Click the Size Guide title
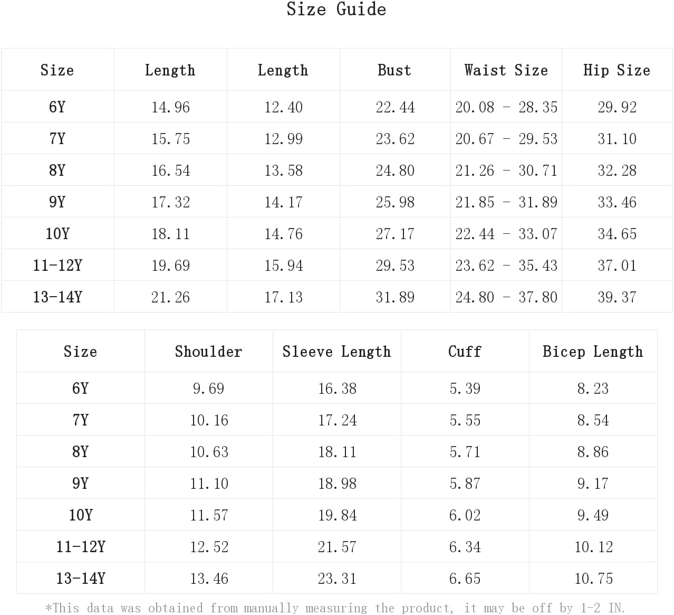The width and height of the screenshot is (674, 615). click(336, 9)
